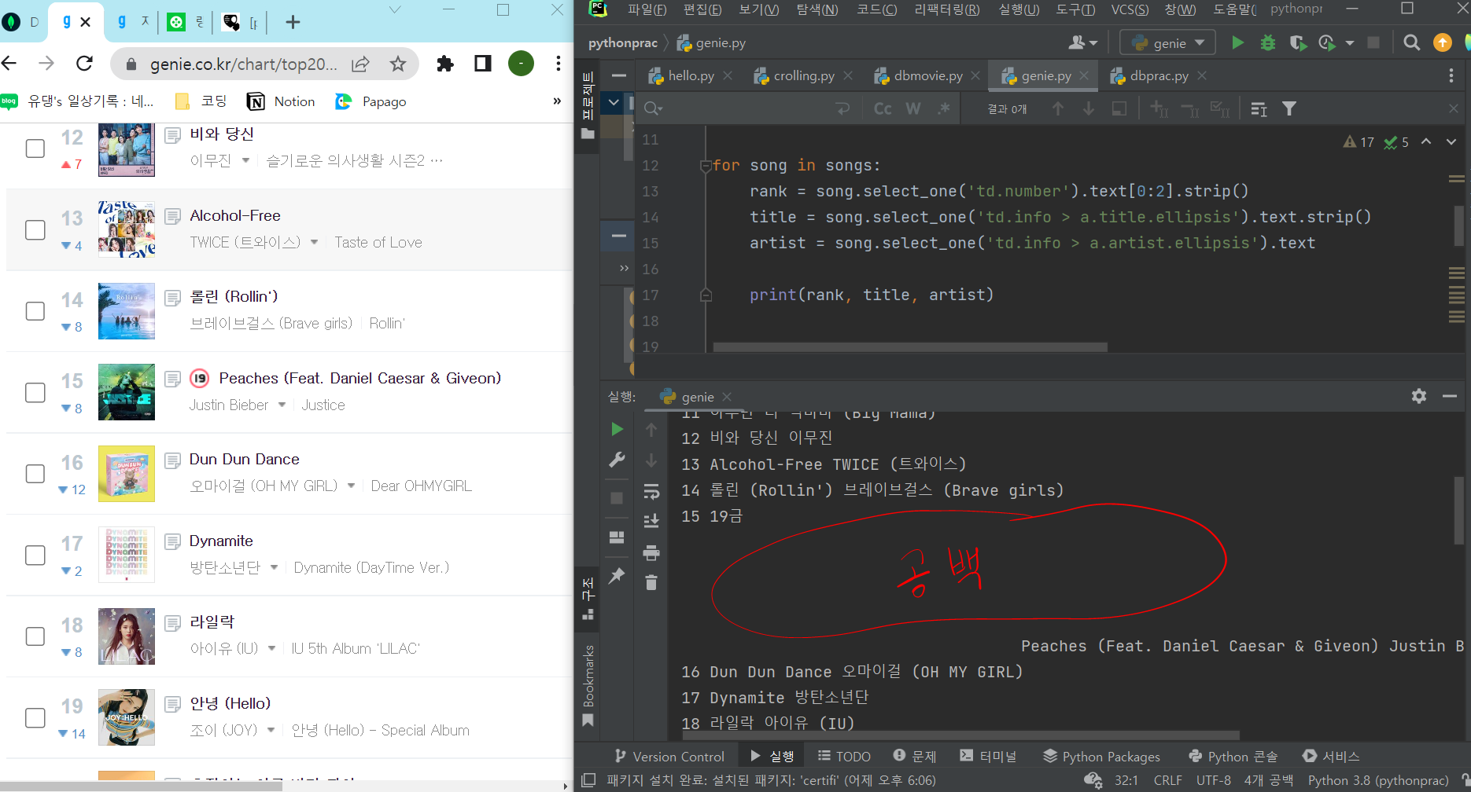Viewport: 1471px width, 792px height.
Task: Collapse the for-loop fold marker on line 12
Action: [706, 166]
